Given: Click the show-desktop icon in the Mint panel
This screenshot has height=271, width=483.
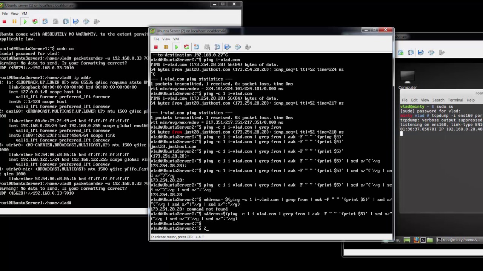Looking at the screenshot, I should click(407, 240).
